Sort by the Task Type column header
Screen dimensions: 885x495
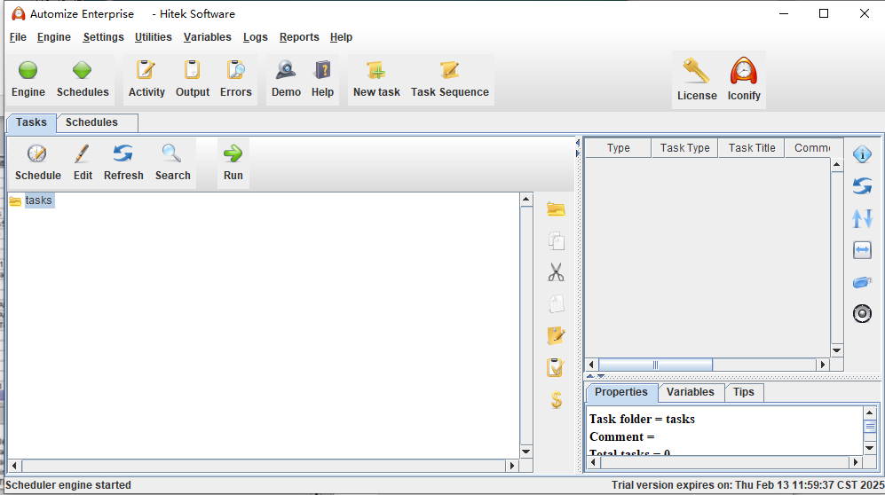pos(684,148)
